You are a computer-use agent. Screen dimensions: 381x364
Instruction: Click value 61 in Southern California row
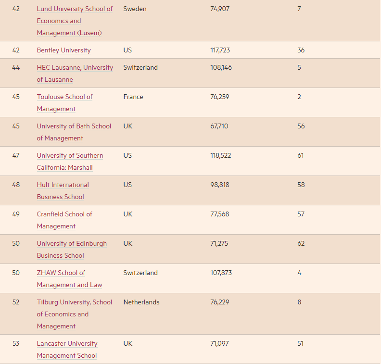(x=301, y=156)
